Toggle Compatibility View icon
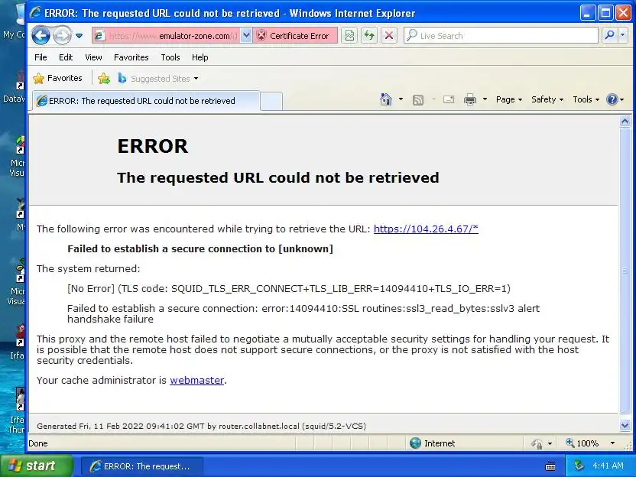This screenshot has width=636, height=477. coord(349,36)
